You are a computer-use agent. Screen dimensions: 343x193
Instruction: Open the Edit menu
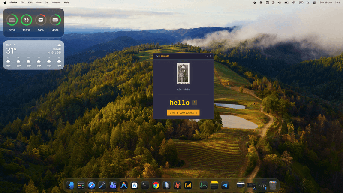click(x=30, y=3)
